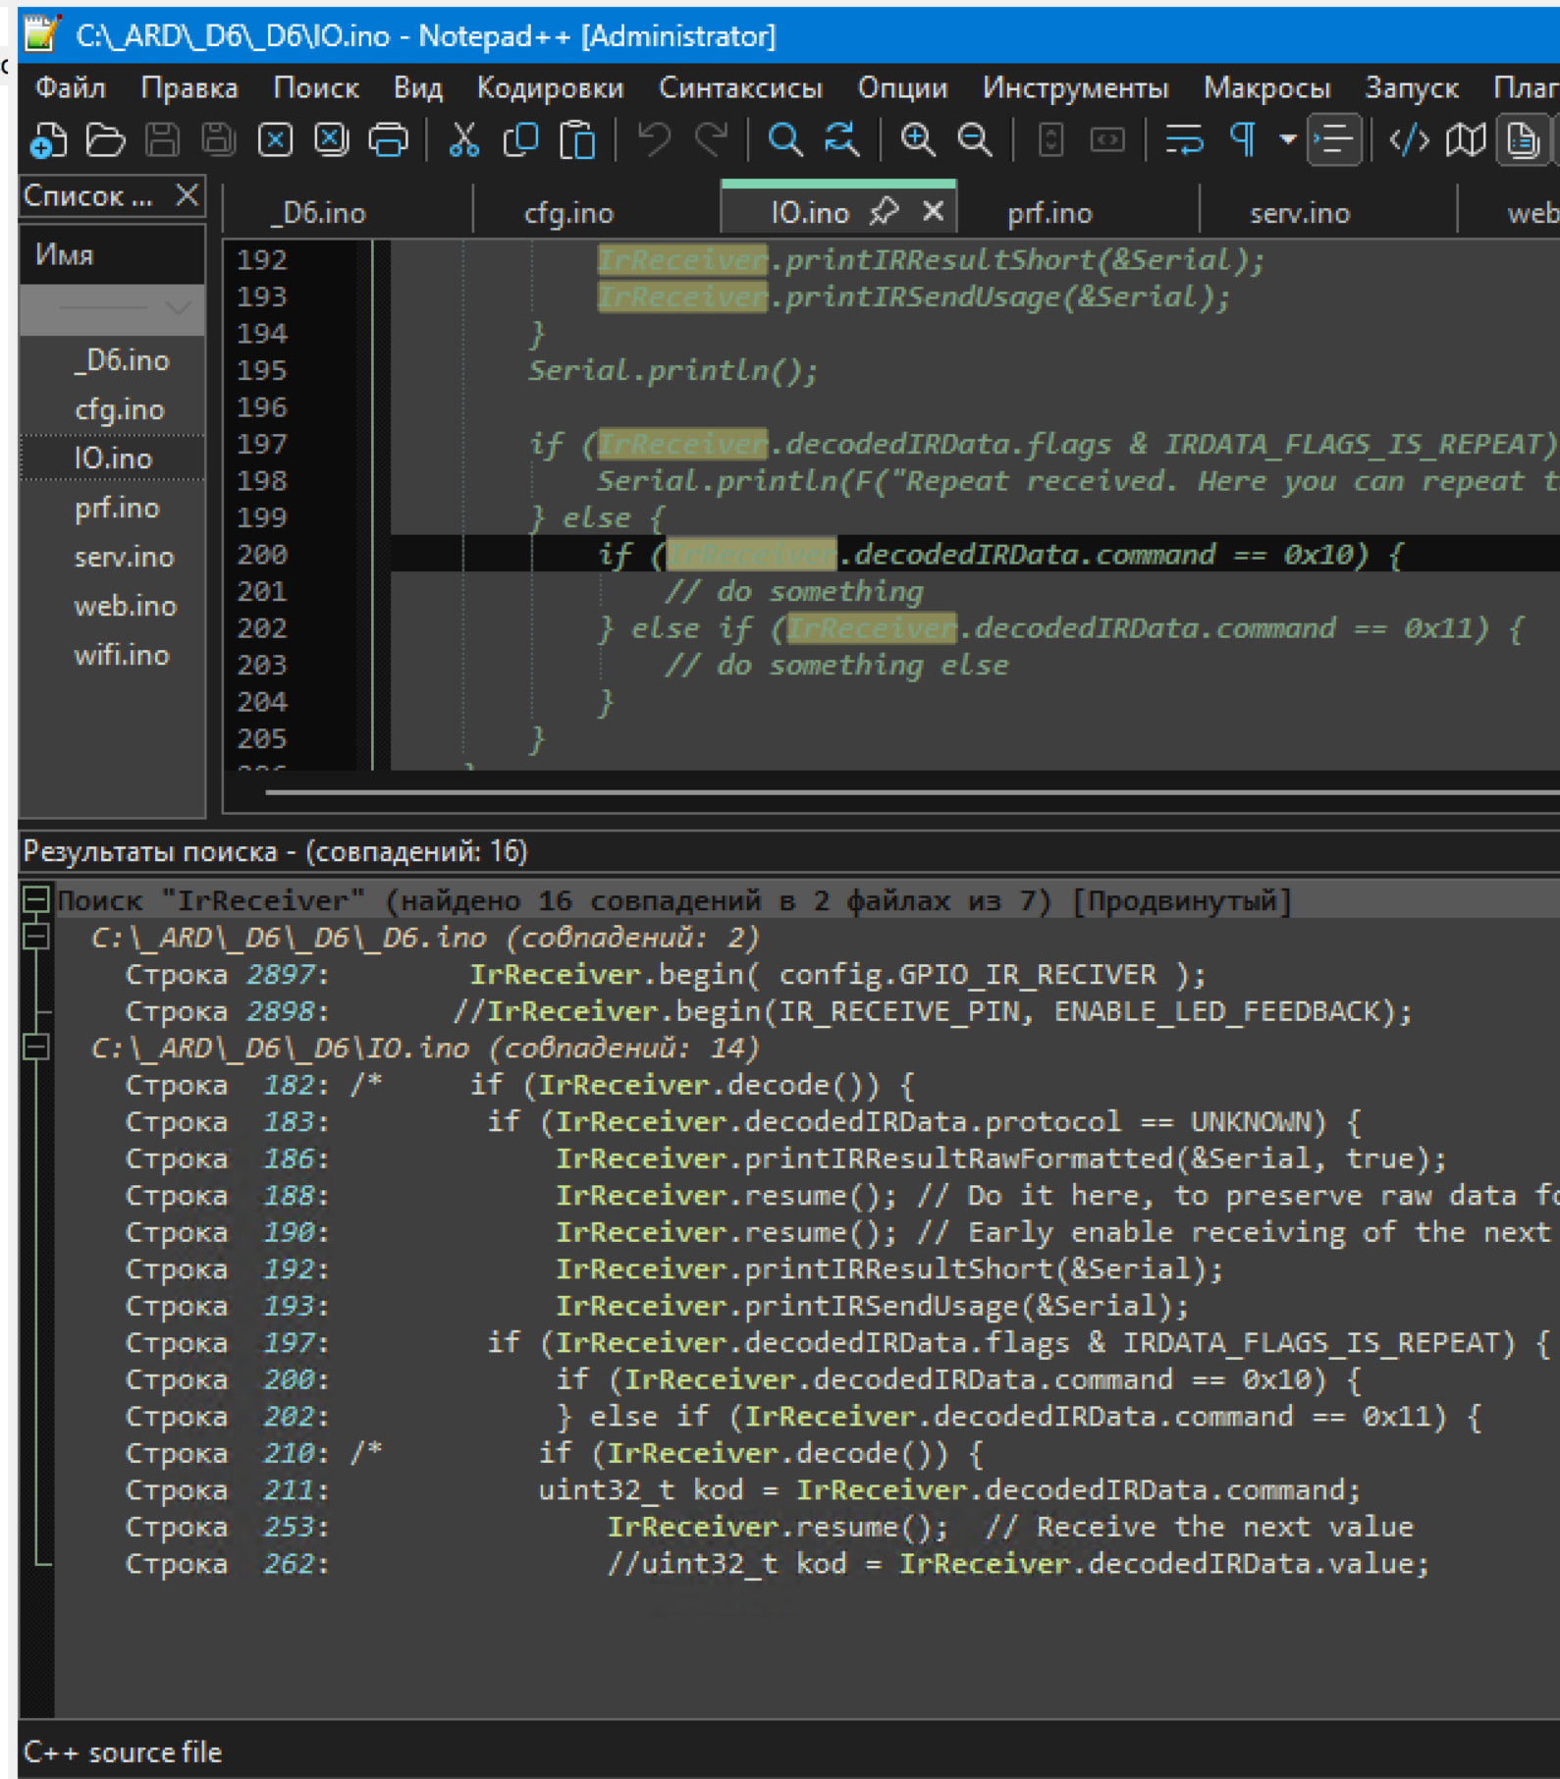Open the Кодировки menu
The image size is (1560, 1779).
click(x=550, y=88)
